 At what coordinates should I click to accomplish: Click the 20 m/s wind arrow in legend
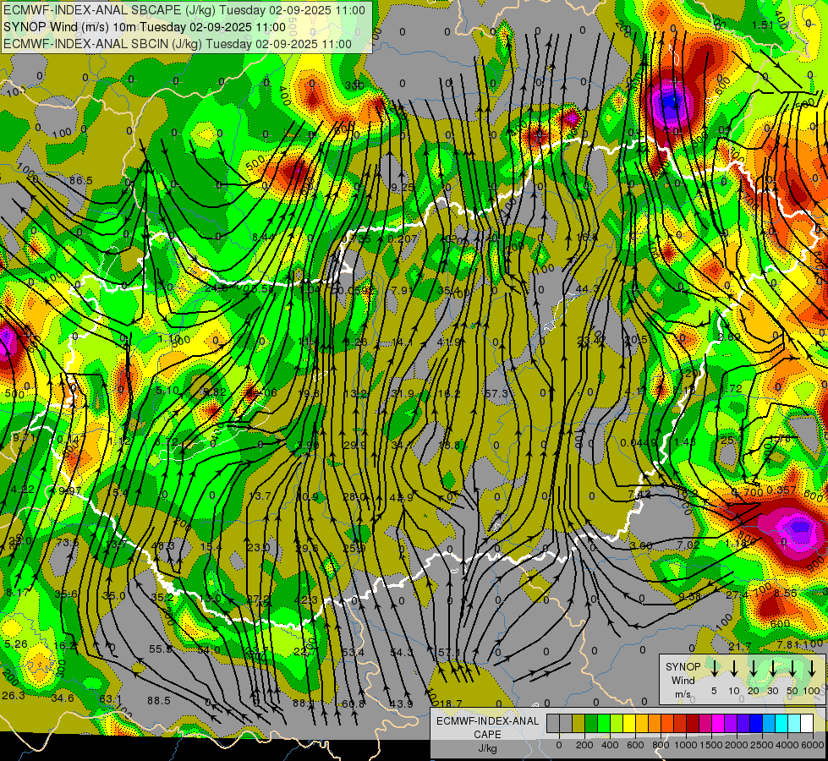click(754, 669)
